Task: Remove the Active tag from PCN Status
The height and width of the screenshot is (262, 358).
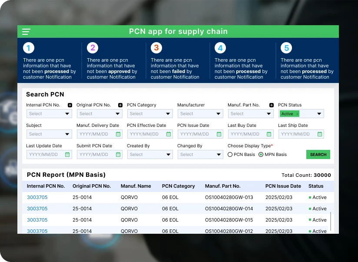Action: click(x=297, y=114)
